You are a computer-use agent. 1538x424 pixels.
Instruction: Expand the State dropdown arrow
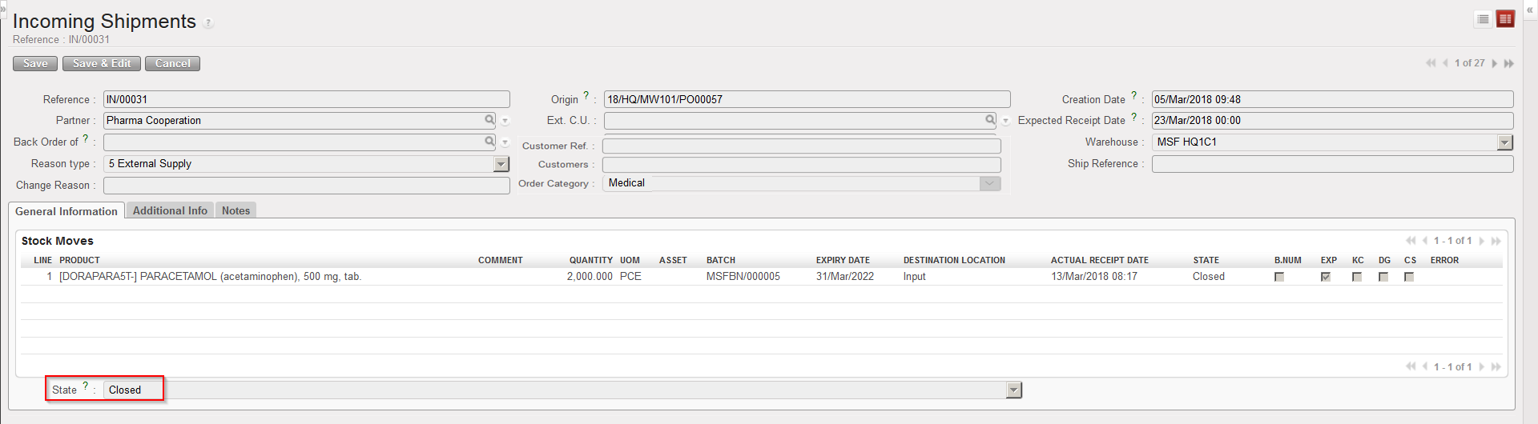pyautogui.click(x=1014, y=390)
